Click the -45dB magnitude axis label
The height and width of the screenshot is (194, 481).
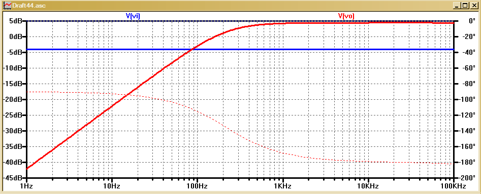[13, 178]
